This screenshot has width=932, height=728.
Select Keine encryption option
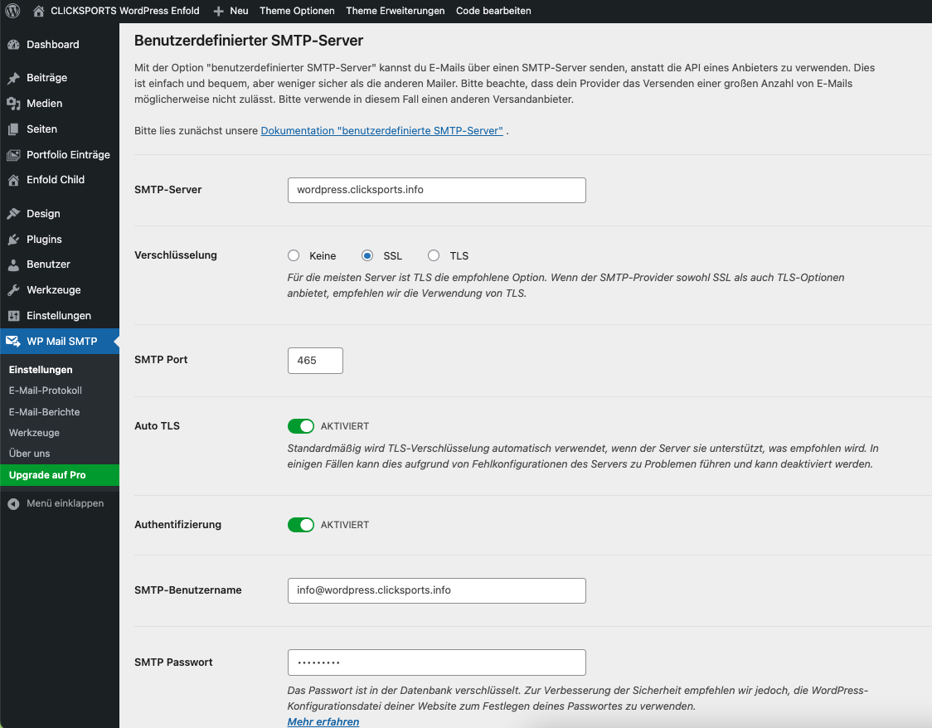(293, 255)
